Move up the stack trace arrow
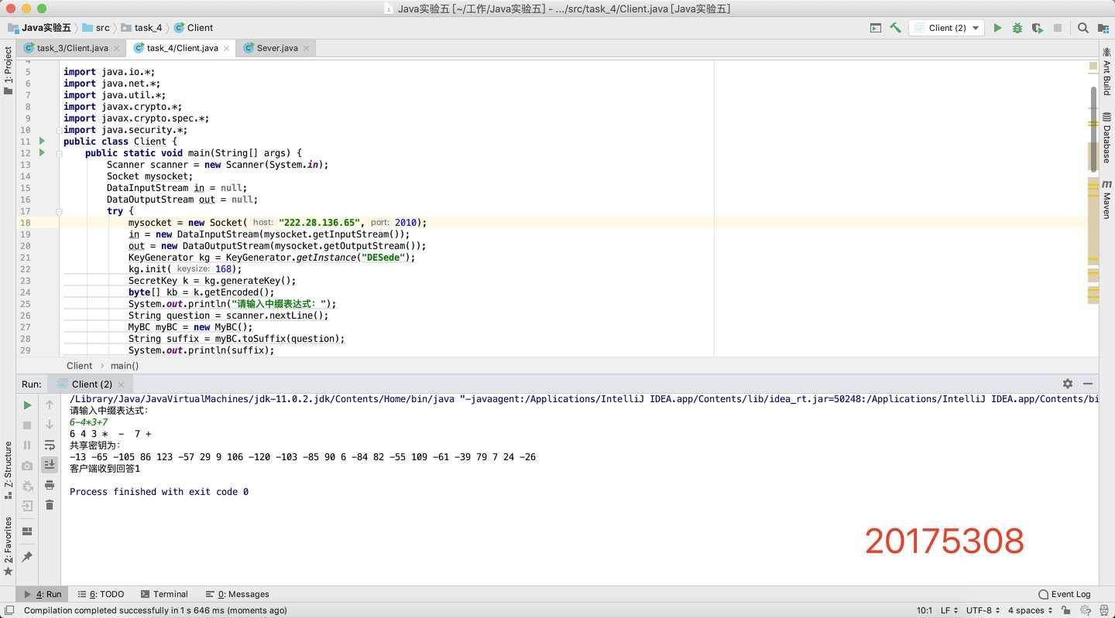This screenshot has width=1115, height=618. 50,405
